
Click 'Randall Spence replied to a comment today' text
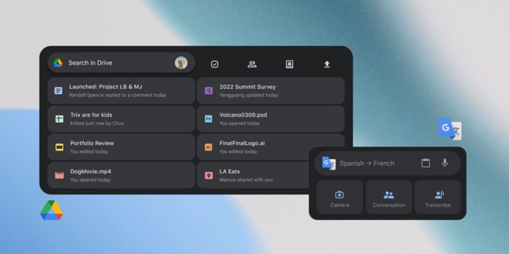118,95
